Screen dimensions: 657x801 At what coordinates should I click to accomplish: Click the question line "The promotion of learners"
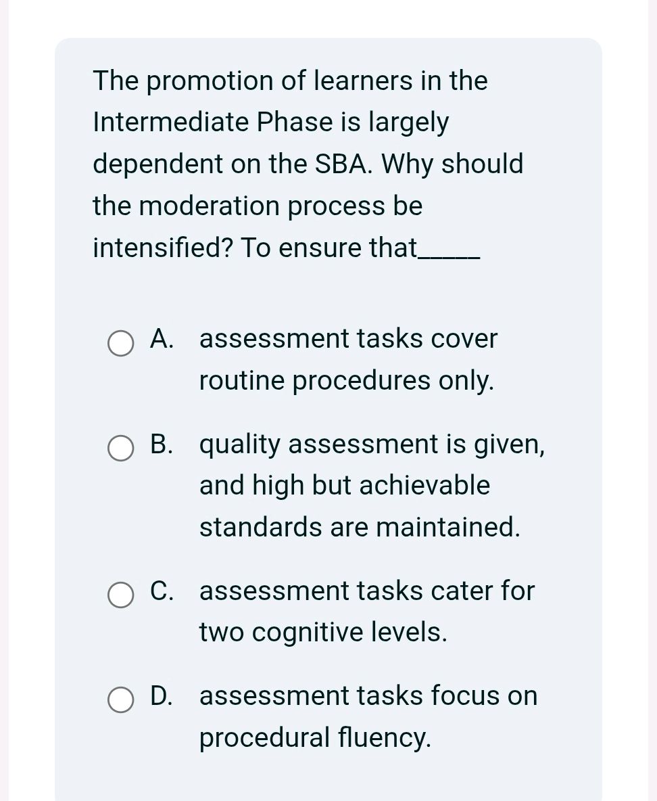click(x=290, y=81)
